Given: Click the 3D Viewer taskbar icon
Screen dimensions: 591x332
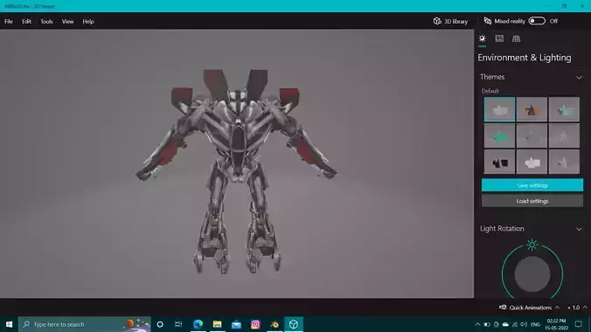Looking at the screenshot, I should click(294, 324).
